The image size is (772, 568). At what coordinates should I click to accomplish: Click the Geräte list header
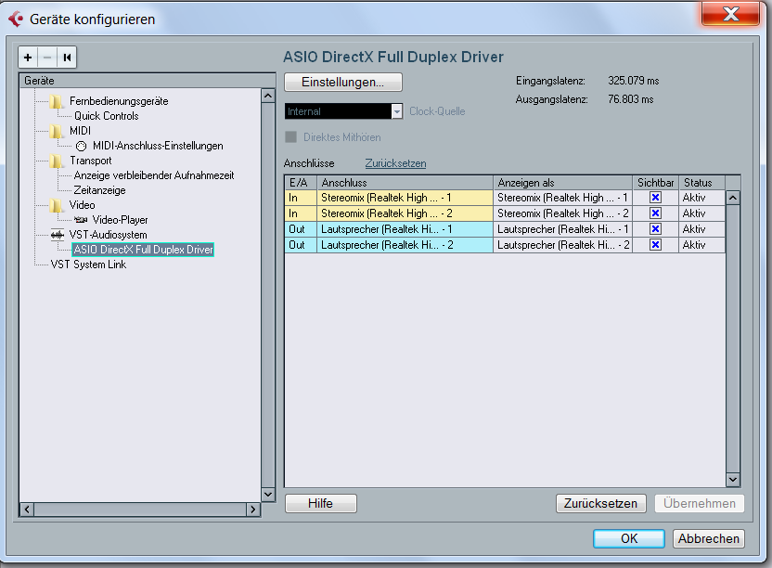click(x=148, y=81)
